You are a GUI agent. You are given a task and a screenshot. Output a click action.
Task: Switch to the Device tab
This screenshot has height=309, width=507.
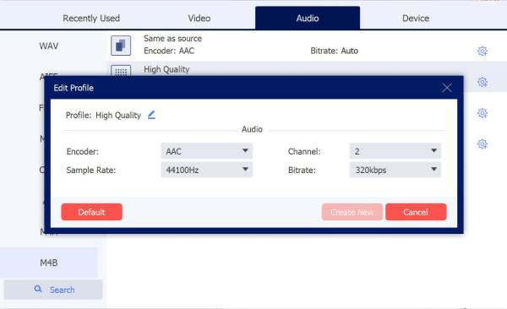[x=416, y=18]
